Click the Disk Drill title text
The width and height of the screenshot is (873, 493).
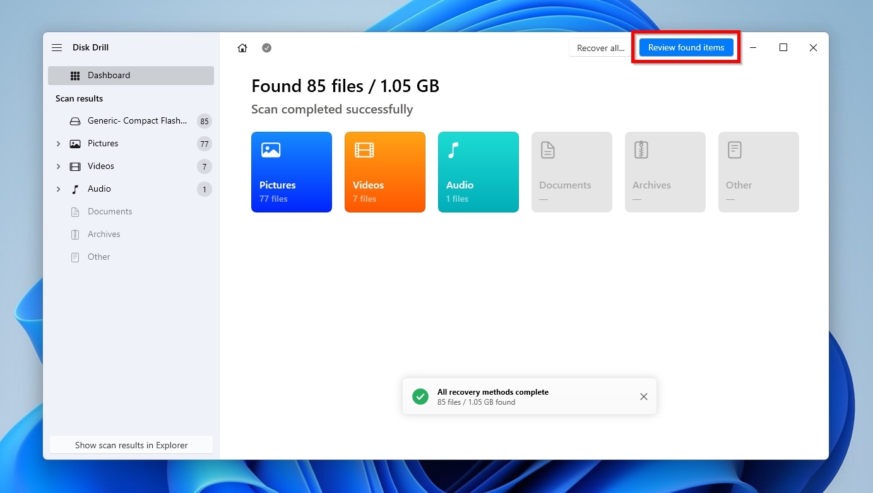pyautogui.click(x=90, y=48)
